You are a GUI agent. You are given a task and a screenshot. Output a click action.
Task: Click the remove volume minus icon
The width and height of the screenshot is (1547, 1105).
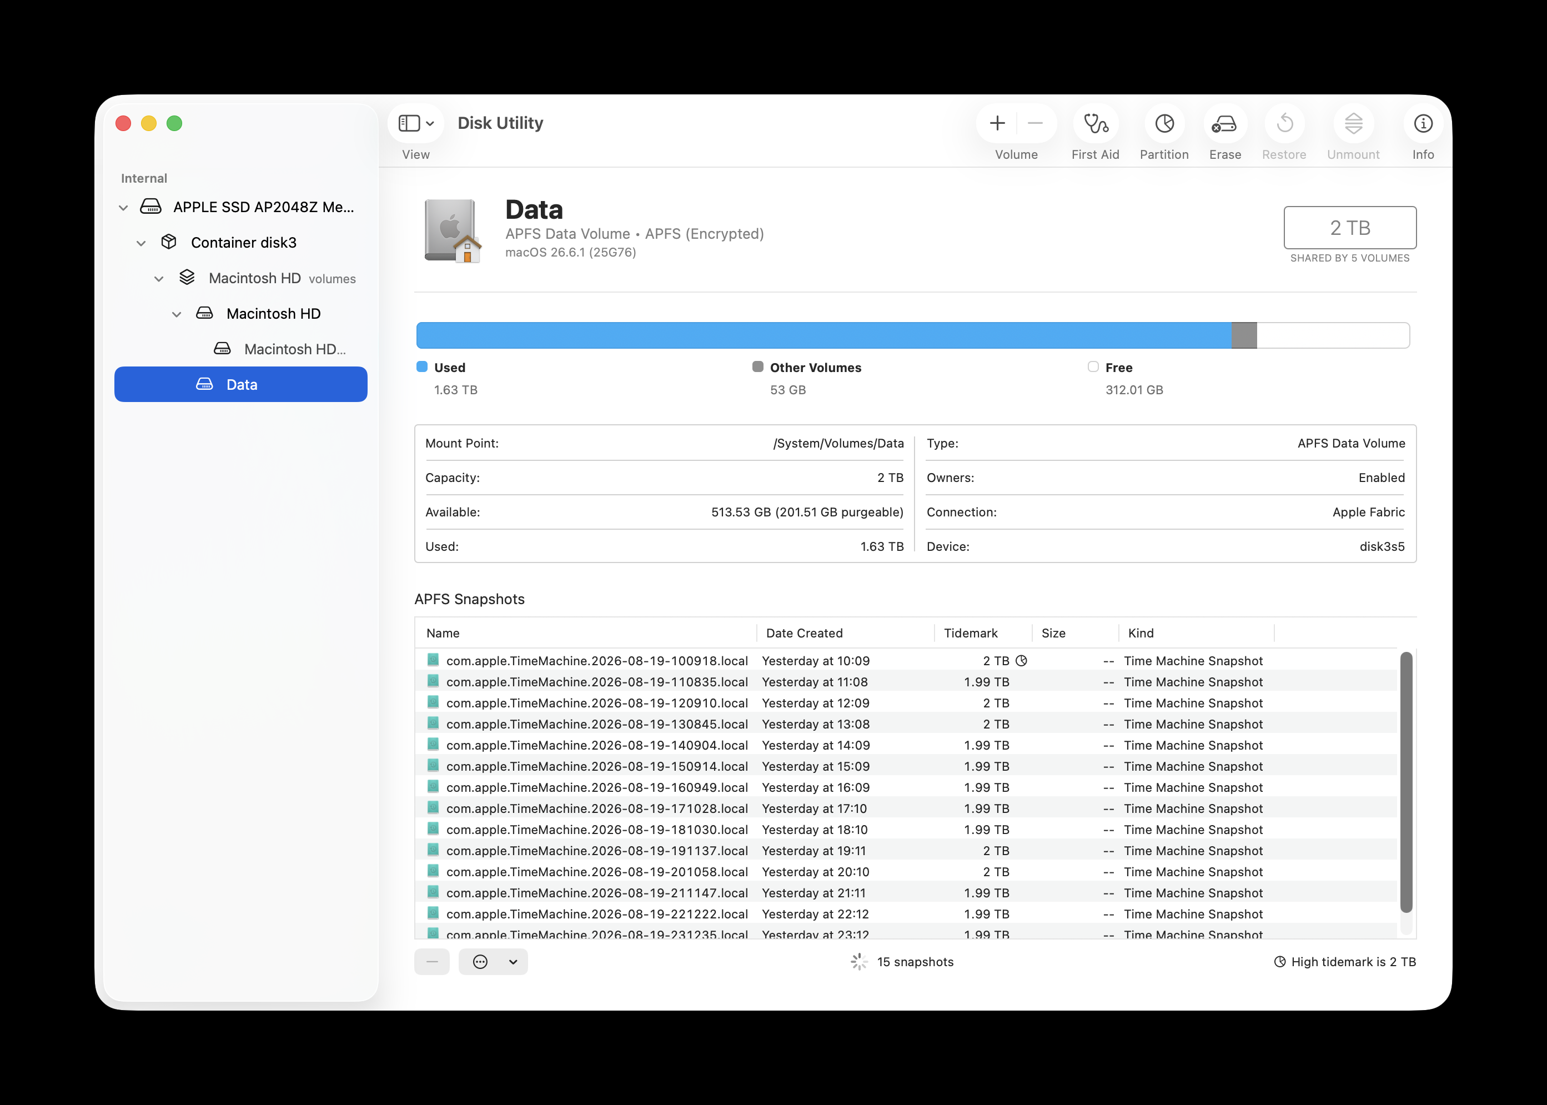point(1036,123)
